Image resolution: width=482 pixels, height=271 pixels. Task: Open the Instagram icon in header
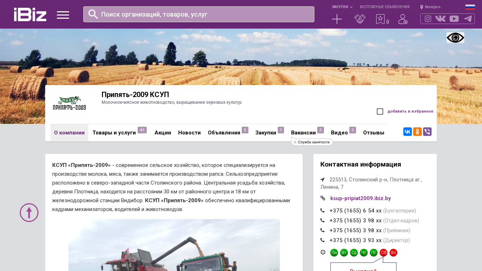(x=428, y=19)
